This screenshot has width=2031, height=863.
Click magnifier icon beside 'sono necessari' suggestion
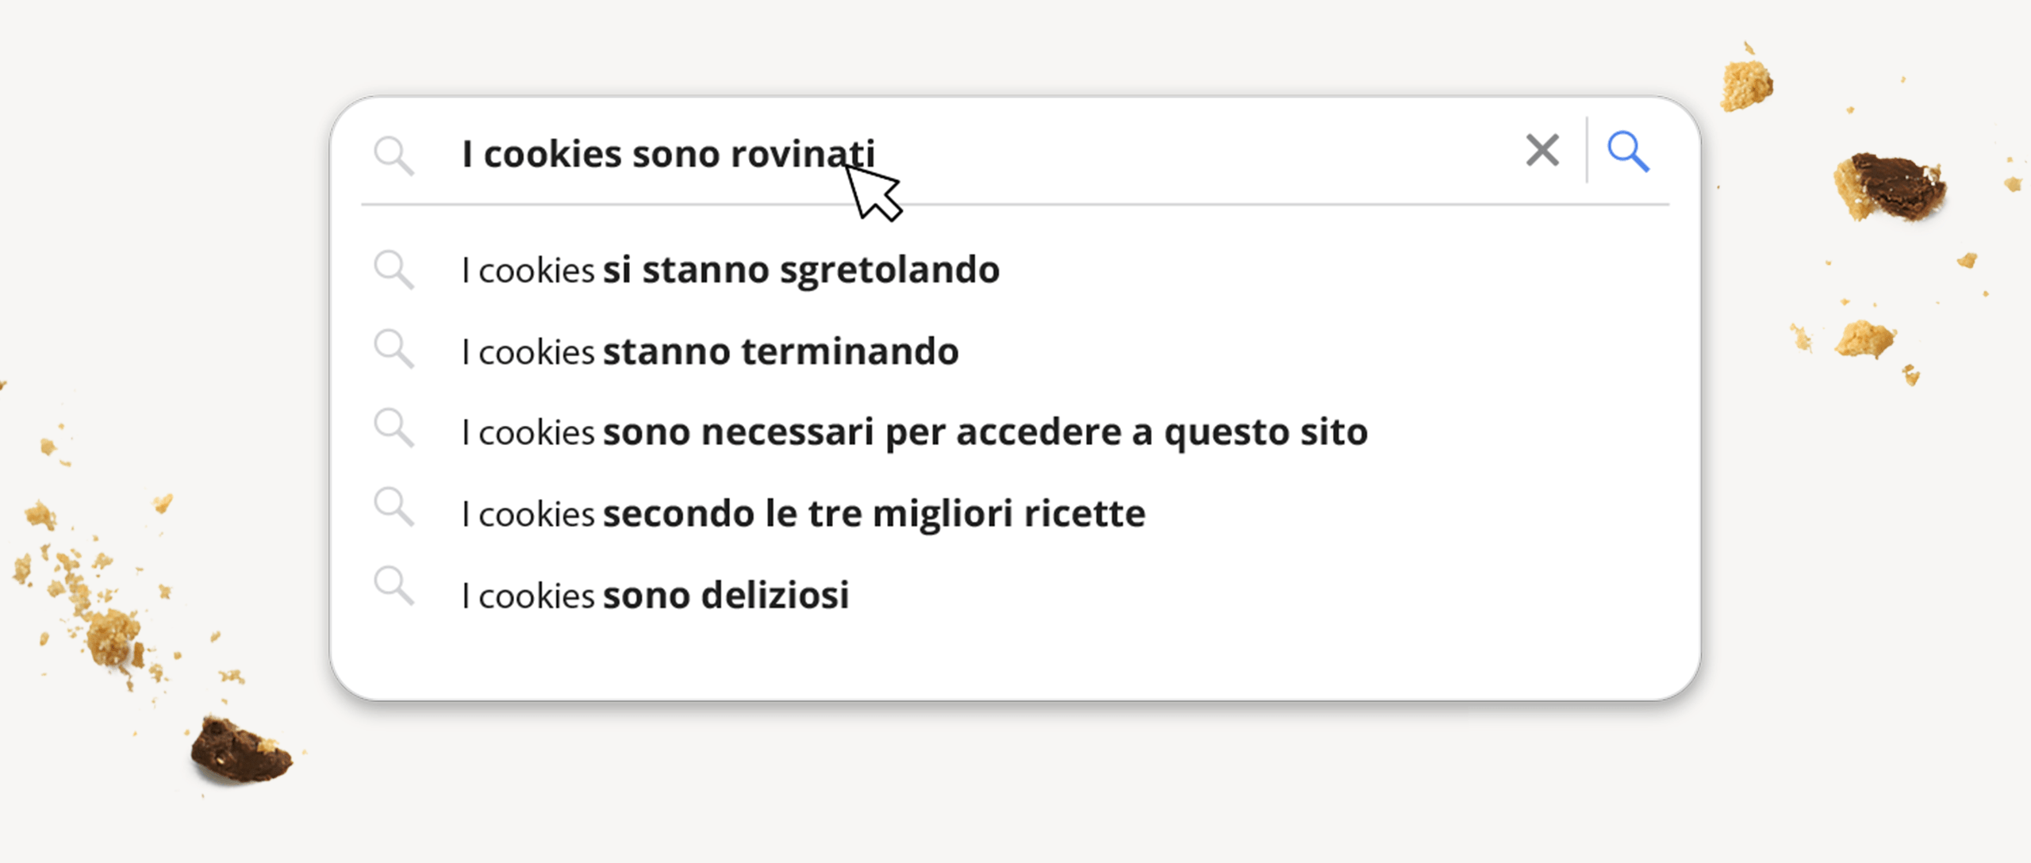click(394, 428)
